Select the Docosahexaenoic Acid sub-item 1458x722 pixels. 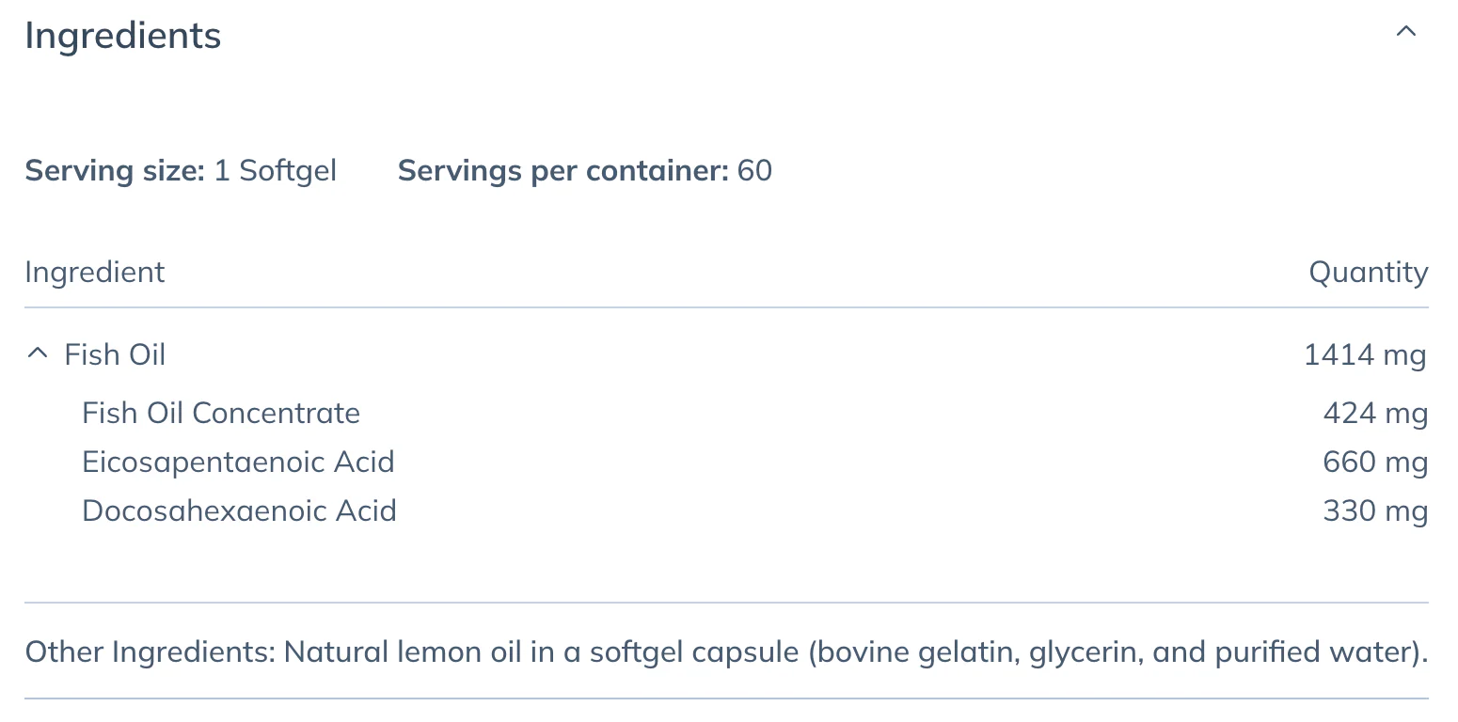tap(239, 510)
